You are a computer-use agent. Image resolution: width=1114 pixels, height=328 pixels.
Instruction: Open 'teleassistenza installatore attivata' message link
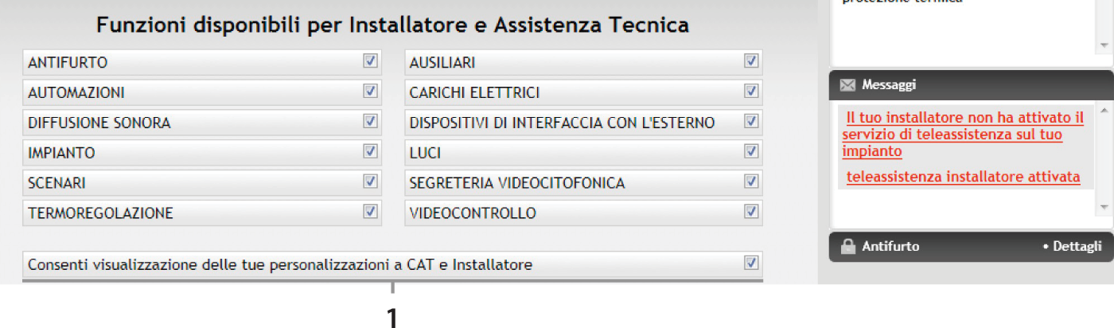(x=963, y=177)
